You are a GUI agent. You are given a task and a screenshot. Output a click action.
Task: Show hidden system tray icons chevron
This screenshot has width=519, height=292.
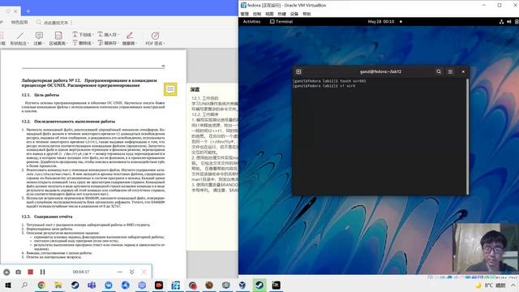pyautogui.click(x=513, y=285)
